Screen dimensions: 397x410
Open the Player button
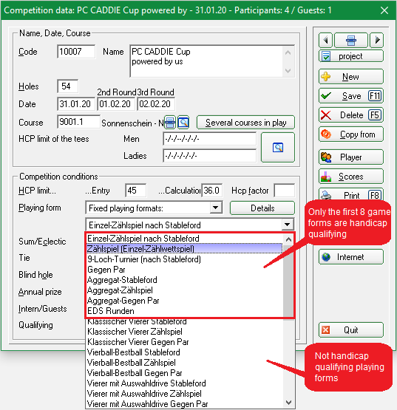[351, 157]
